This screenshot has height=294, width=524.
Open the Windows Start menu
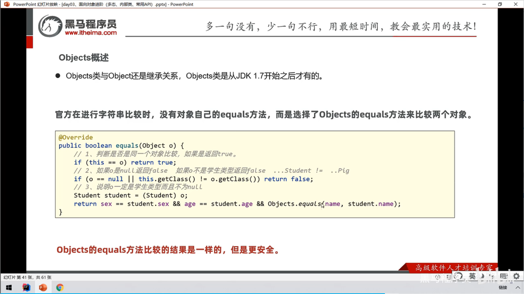pyautogui.click(x=9, y=287)
